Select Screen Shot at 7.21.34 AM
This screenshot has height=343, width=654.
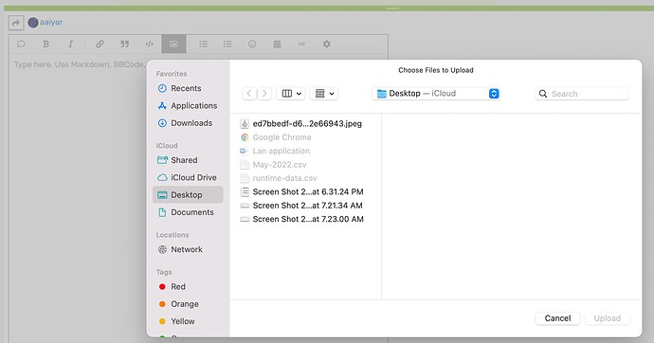click(305, 206)
